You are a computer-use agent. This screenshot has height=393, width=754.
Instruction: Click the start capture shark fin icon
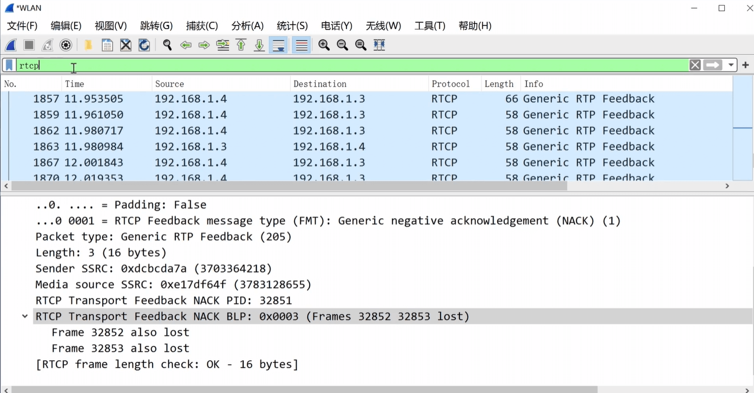point(11,45)
